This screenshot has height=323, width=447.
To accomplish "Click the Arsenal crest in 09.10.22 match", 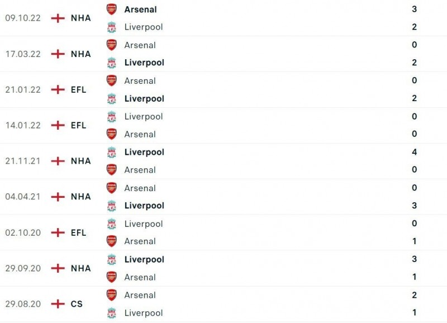I will pyautogui.click(x=112, y=9).
